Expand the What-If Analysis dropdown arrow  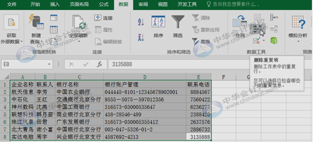(x=298, y=41)
